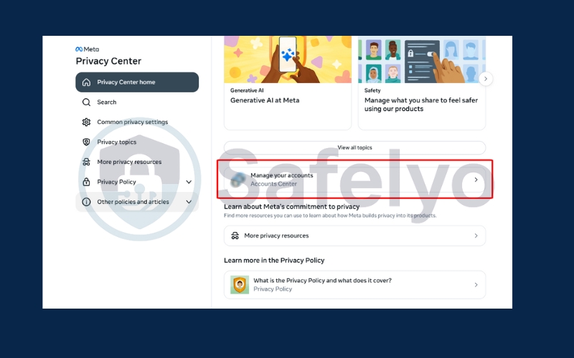
Task: Click the Search magnifier icon
Action: tap(87, 102)
